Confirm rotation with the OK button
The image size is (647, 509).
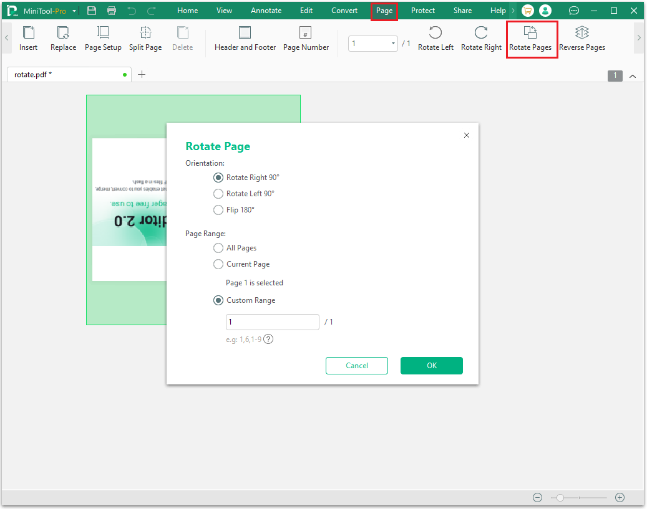(x=431, y=366)
